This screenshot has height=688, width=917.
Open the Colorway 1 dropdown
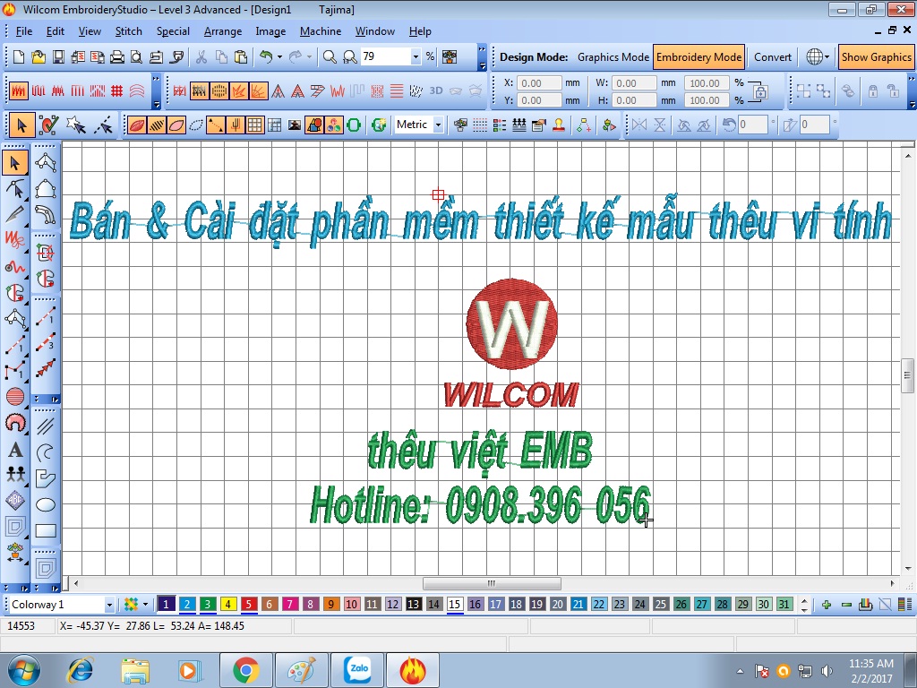(x=108, y=605)
